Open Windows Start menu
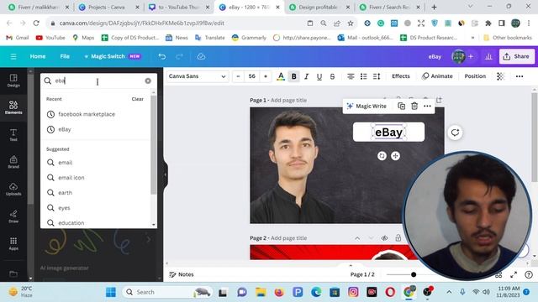This screenshot has width=538, height=302. coord(111,292)
